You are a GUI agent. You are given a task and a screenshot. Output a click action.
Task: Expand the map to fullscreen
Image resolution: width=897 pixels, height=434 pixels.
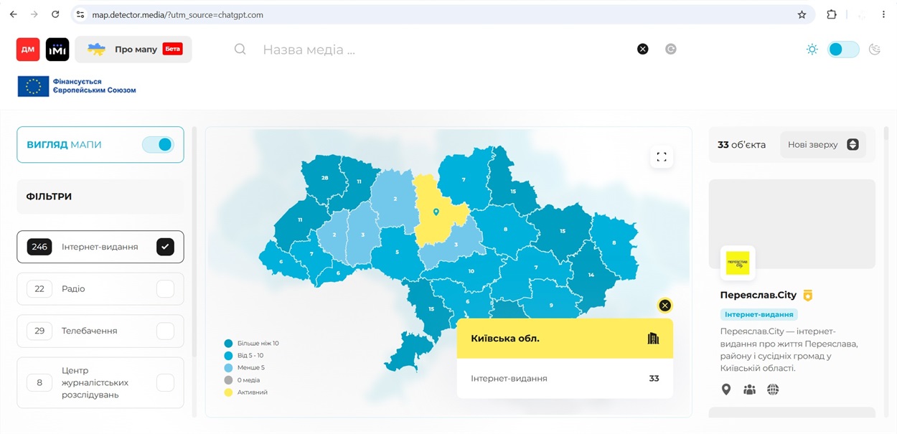tap(662, 157)
